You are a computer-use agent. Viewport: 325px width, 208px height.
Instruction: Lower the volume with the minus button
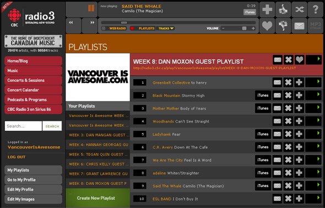coord(223,29)
